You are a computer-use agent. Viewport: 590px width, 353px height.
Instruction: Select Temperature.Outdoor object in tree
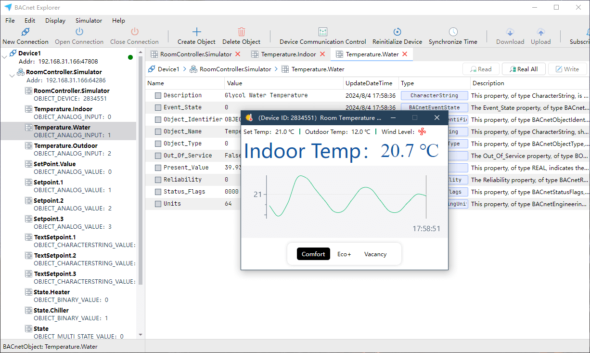(65, 145)
